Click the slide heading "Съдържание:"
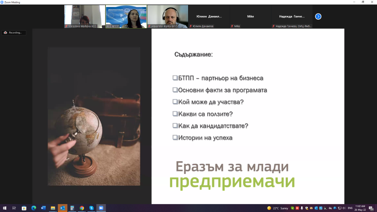 click(194, 54)
